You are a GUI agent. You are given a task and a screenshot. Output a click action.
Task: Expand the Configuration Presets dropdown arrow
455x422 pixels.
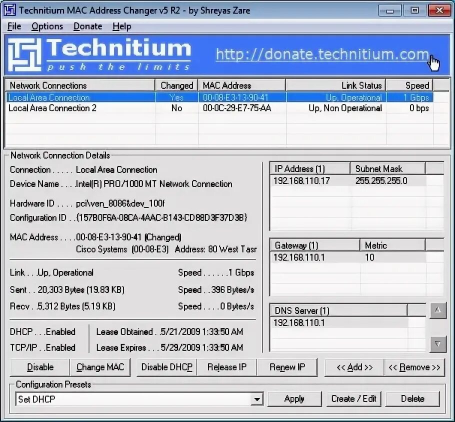click(x=257, y=399)
